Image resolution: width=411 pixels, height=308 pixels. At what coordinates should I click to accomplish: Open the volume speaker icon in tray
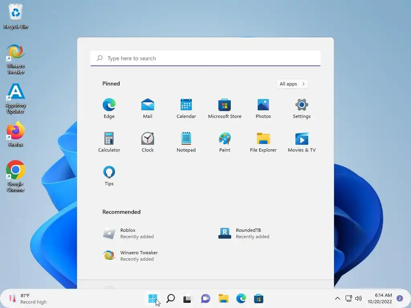(358, 298)
